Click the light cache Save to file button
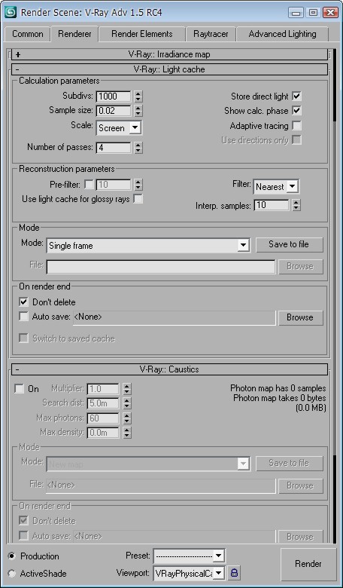Viewport: 343px width, 588px height. click(289, 244)
